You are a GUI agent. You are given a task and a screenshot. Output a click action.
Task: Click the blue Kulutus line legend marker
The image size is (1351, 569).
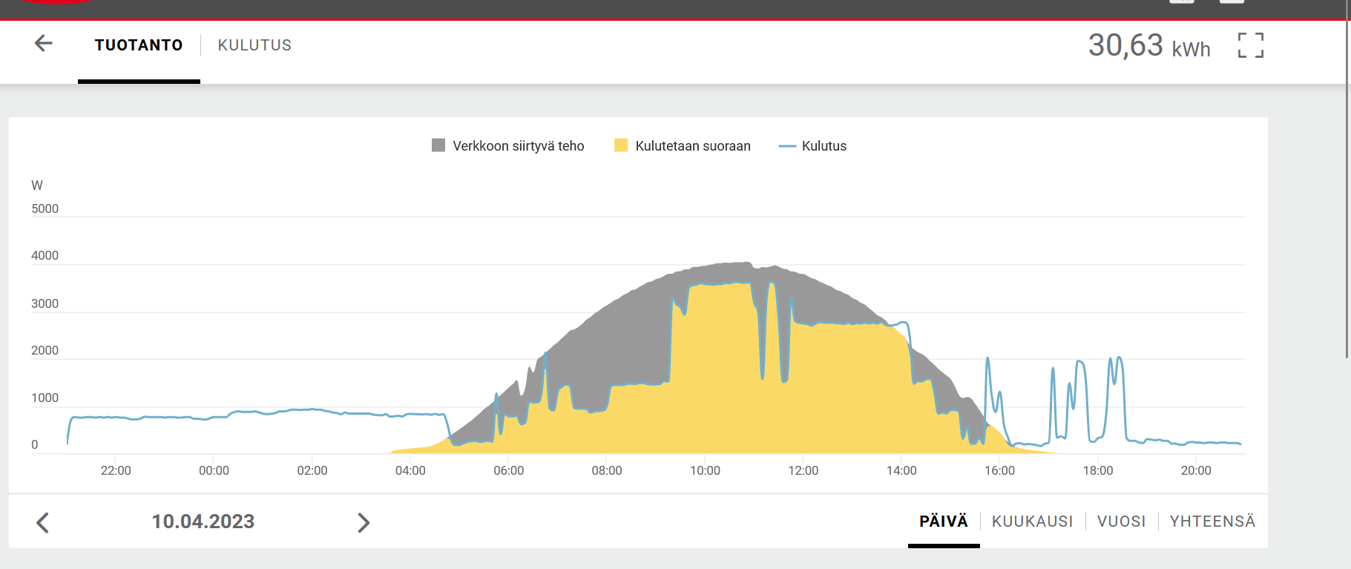786,146
